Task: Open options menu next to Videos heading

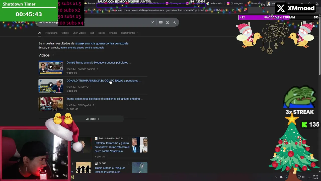Action: point(53,55)
